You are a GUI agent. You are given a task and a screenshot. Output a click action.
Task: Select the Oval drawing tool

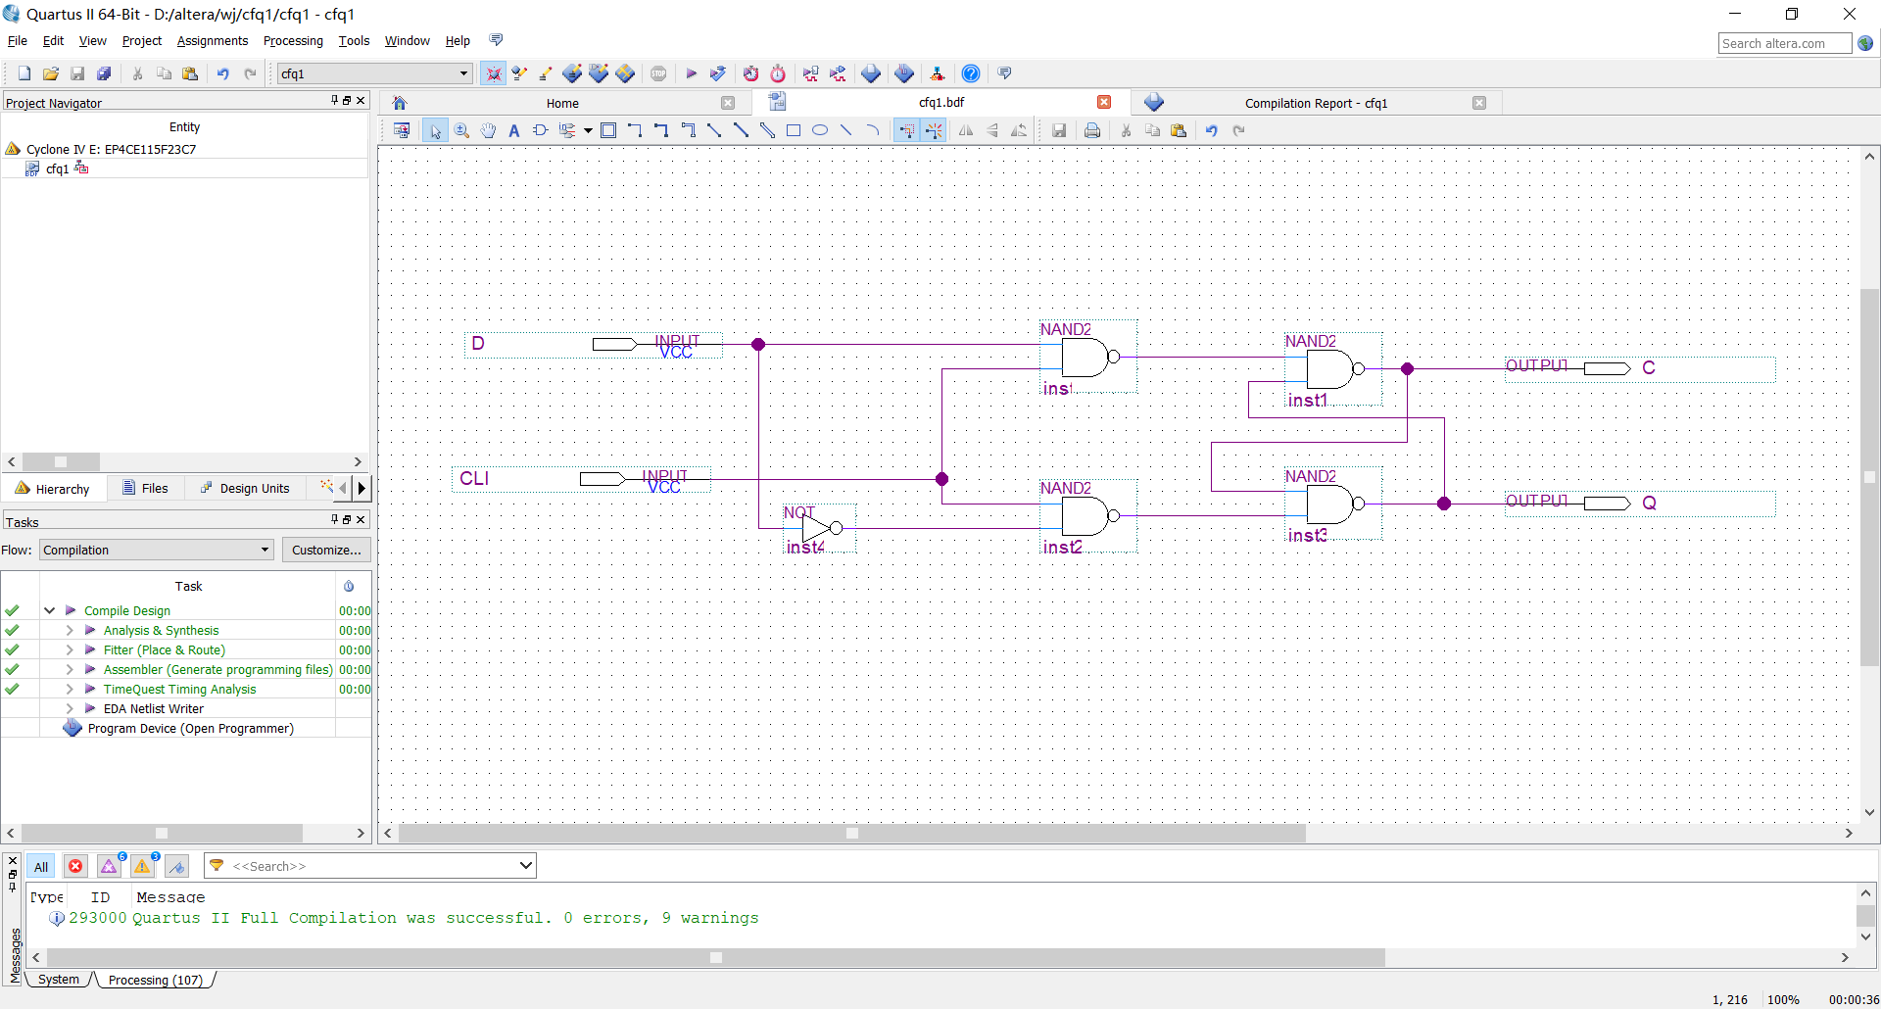click(820, 130)
